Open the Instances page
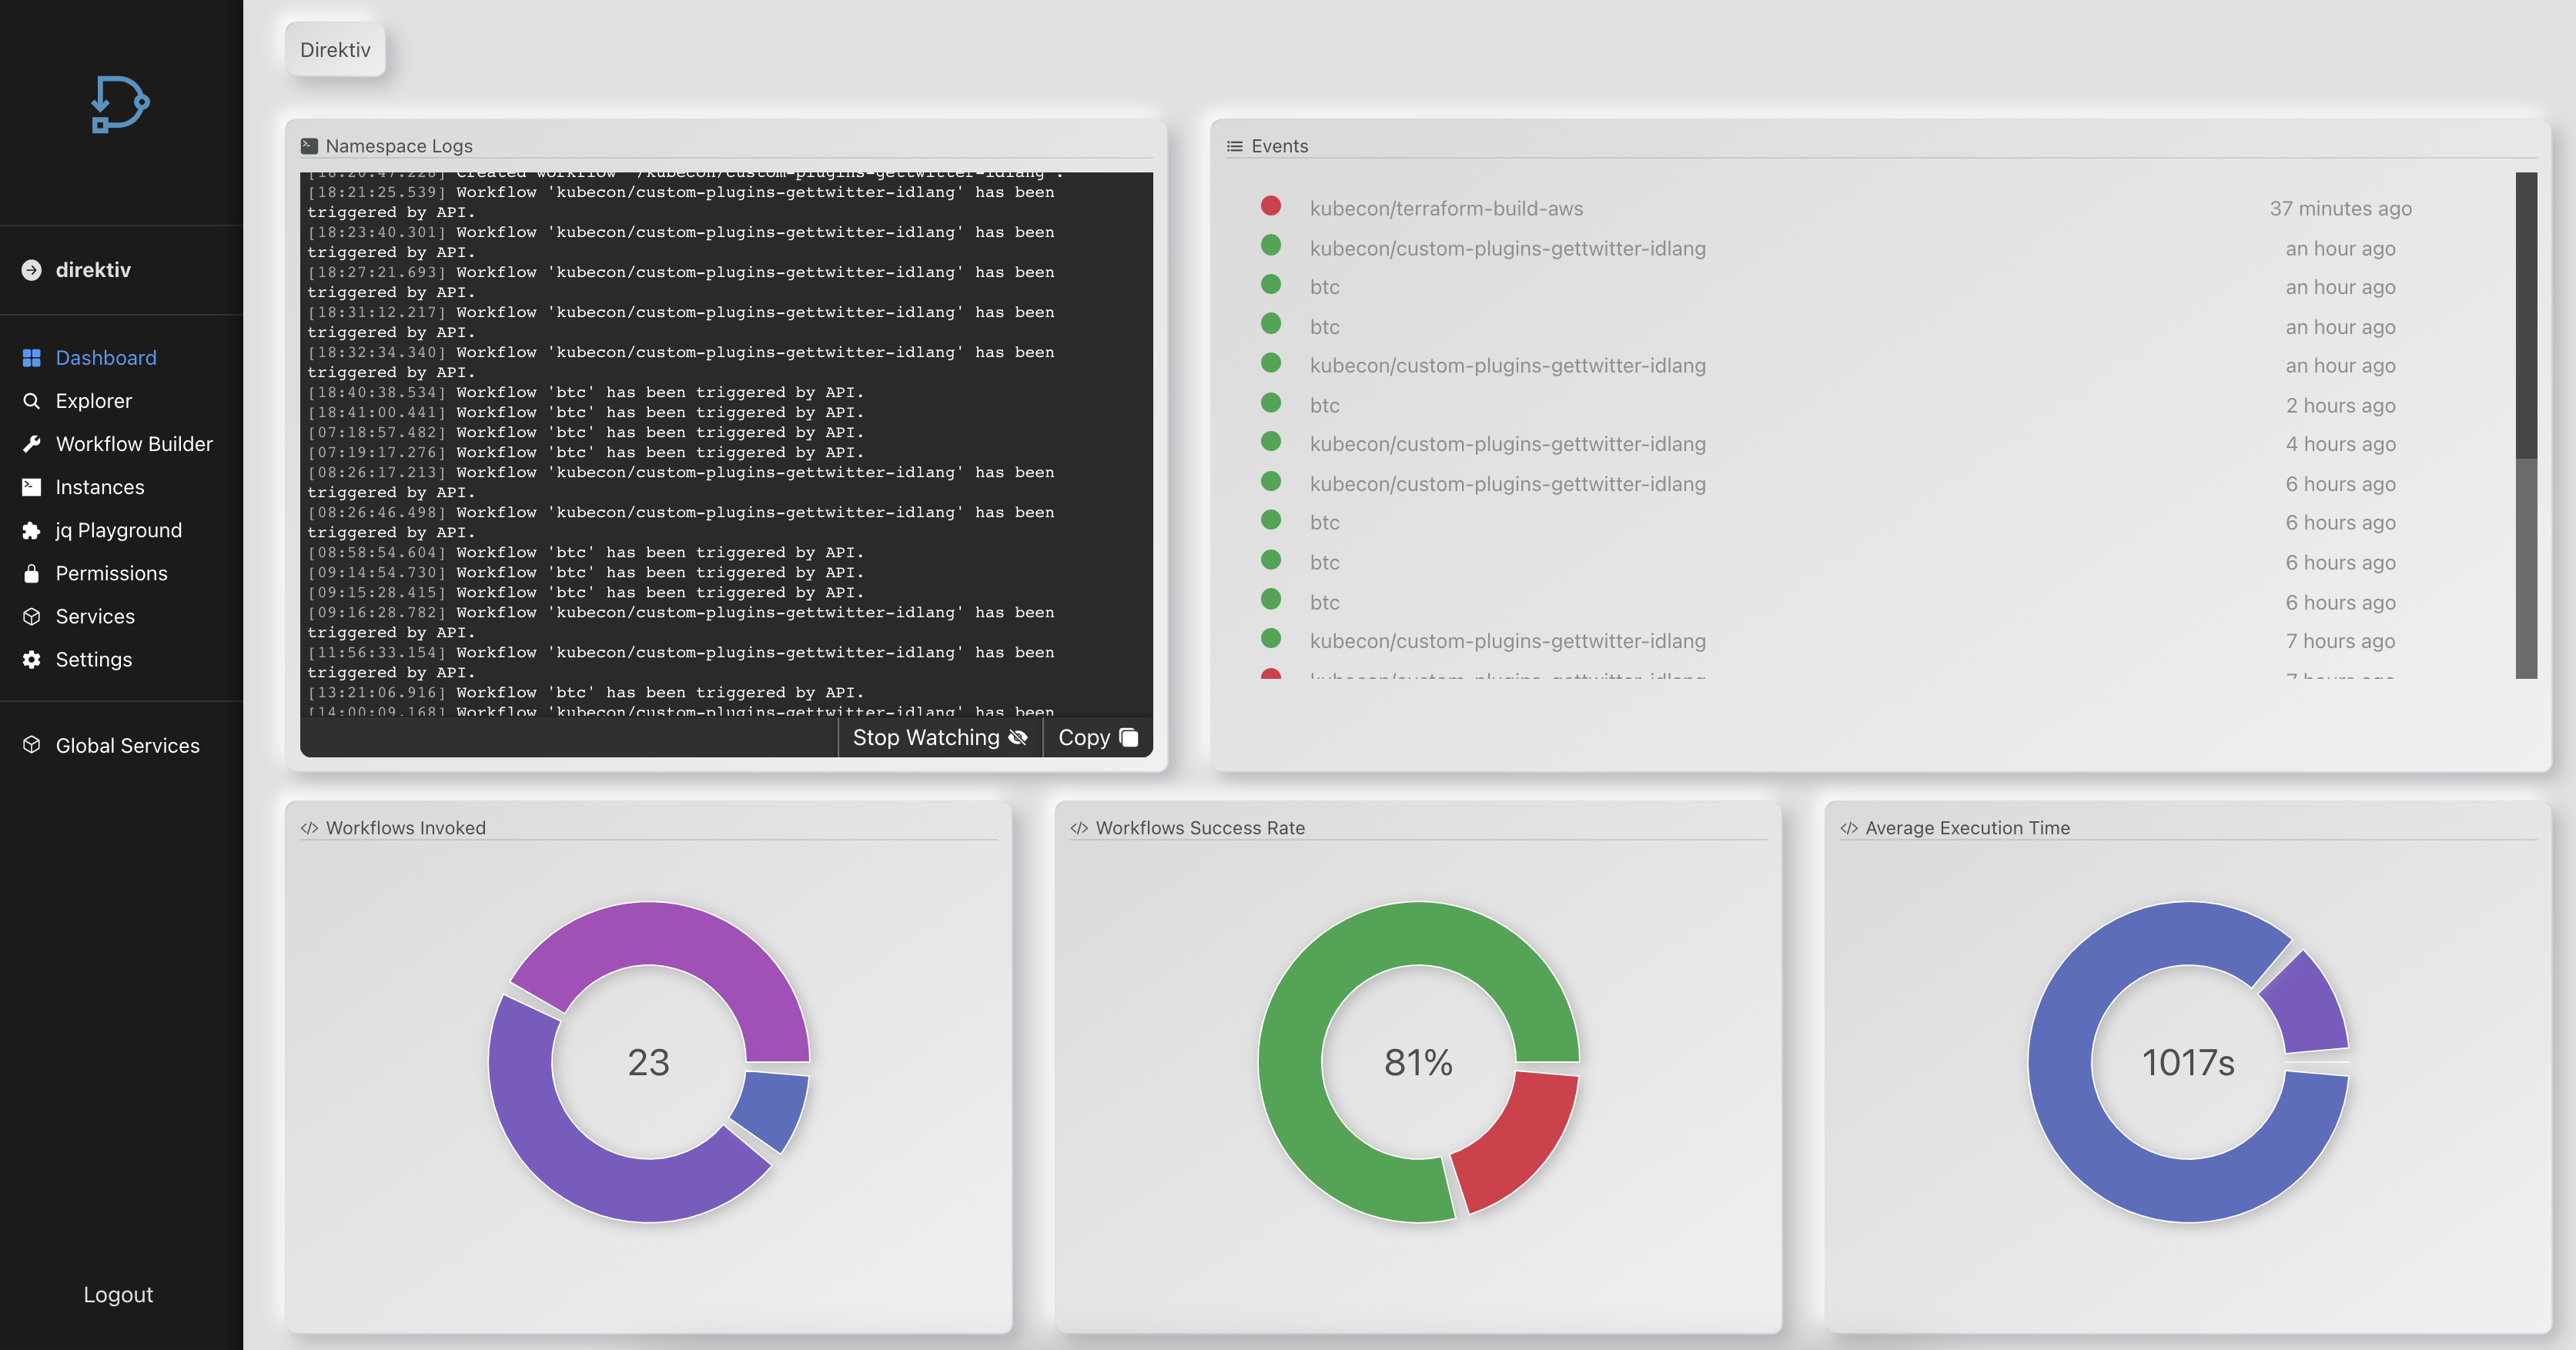Image resolution: width=2576 pixels, height=1350 pixels. click(x=100, y=487)
